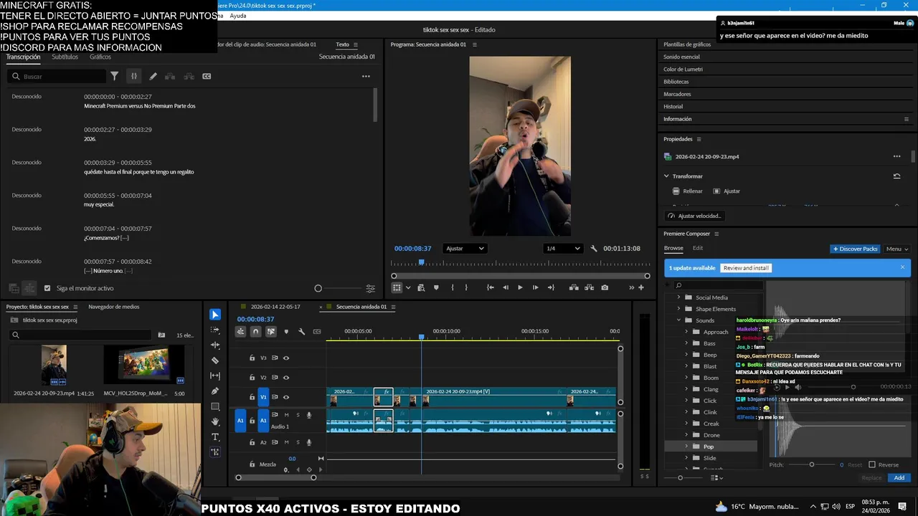Screen dimensions: 918x516
Task: Toggle Linked Selection in timeline
Action: [x=271, y=332]
